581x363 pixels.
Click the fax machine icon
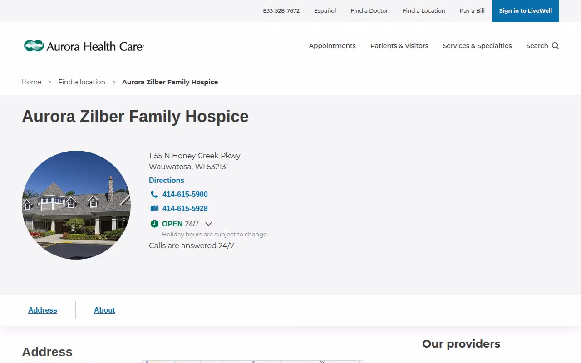point(154,208)
